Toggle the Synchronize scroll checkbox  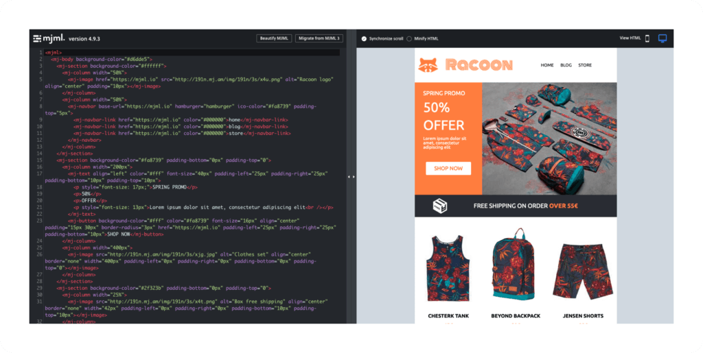364,38
